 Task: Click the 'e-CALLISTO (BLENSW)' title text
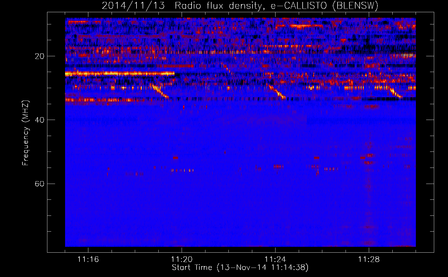pos(324,6)
